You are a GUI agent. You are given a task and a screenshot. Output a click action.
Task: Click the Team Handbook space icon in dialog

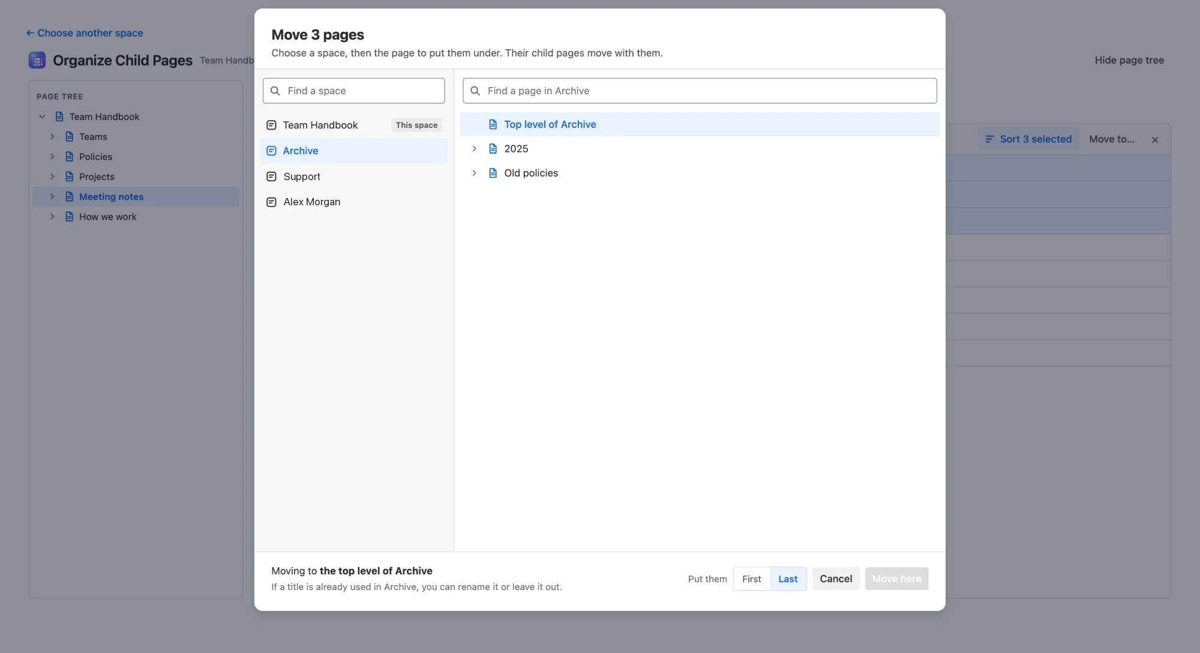pos(271,125)
